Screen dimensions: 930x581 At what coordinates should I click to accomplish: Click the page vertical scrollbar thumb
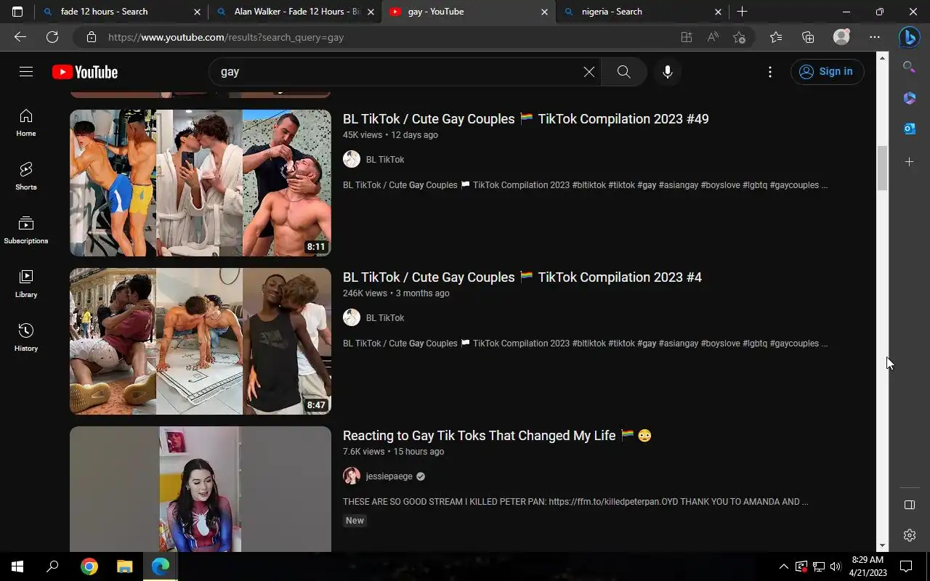click(883, 168)
